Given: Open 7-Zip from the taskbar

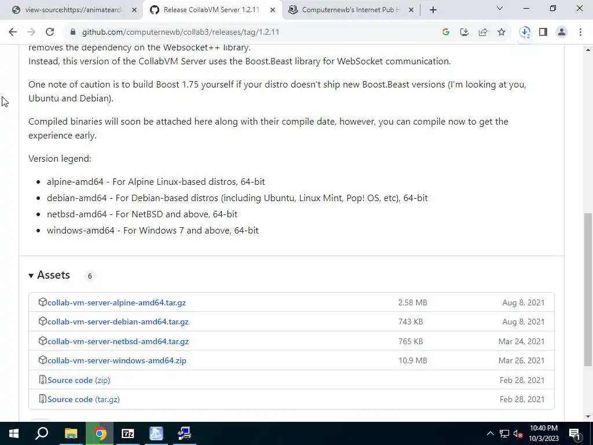Looking at the screenshot, I should click(x=128, y=433).
